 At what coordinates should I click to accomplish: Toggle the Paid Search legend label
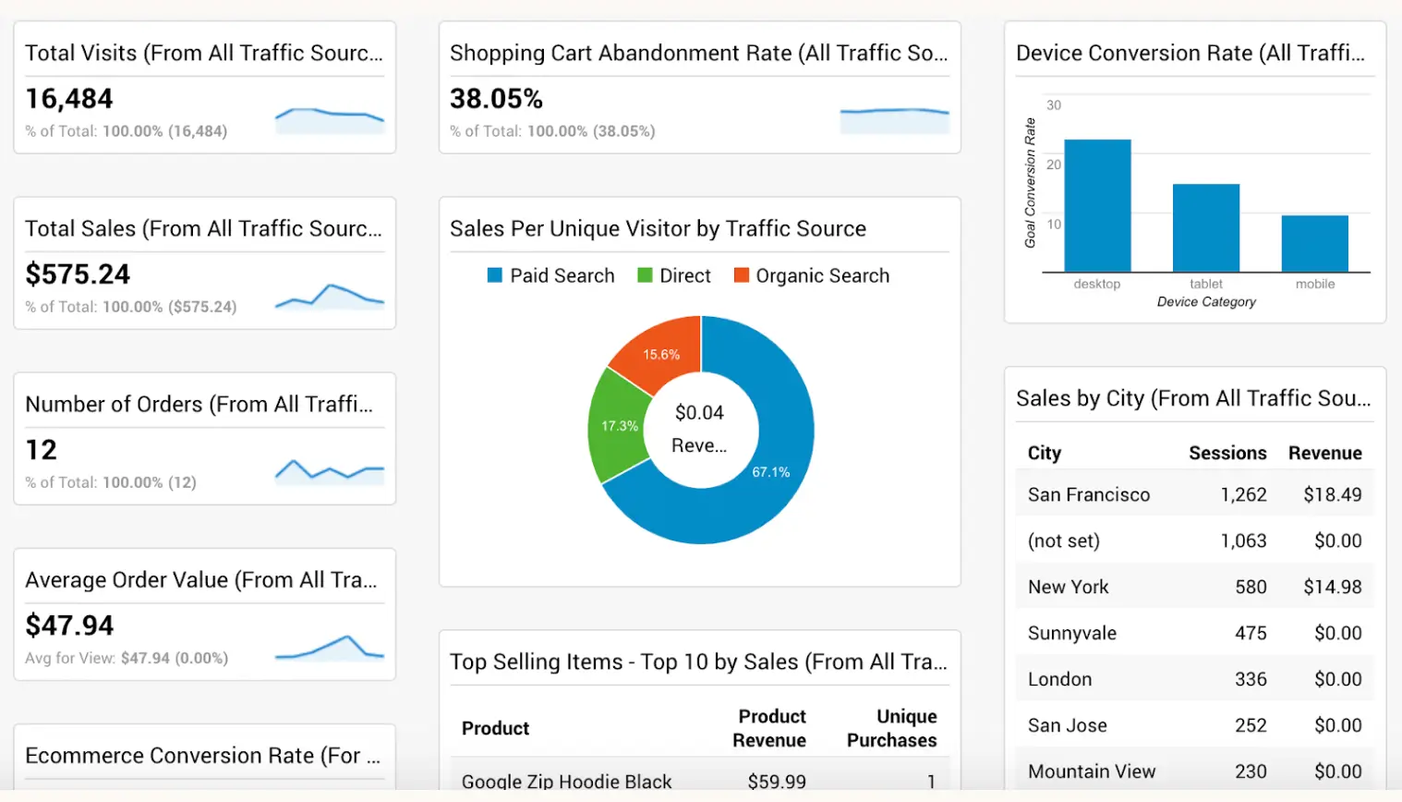pyautogui.click(x=562, y=275)
